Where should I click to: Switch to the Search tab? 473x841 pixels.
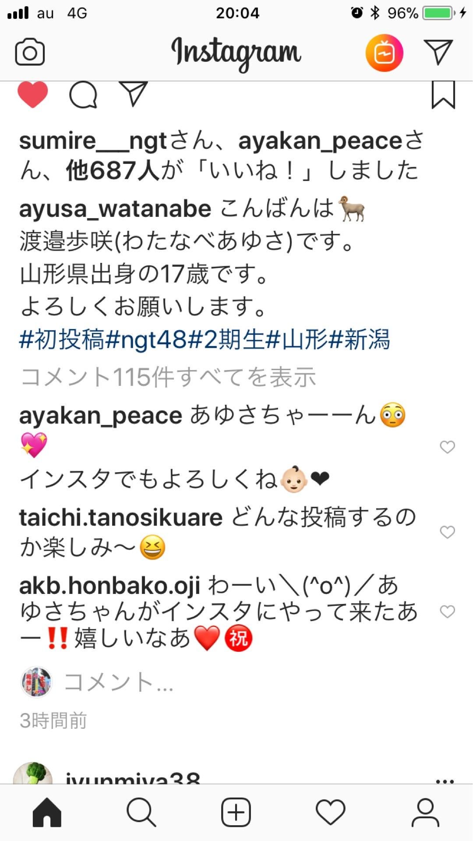point(141,812)
